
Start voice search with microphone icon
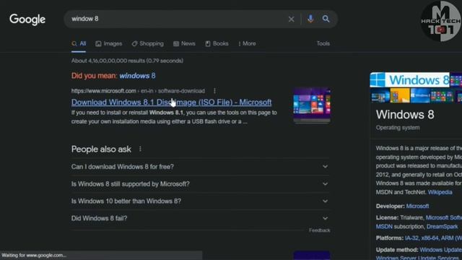[310, 19]
